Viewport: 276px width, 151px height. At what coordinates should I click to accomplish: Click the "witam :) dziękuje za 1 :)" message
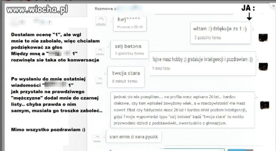(220, 33)
